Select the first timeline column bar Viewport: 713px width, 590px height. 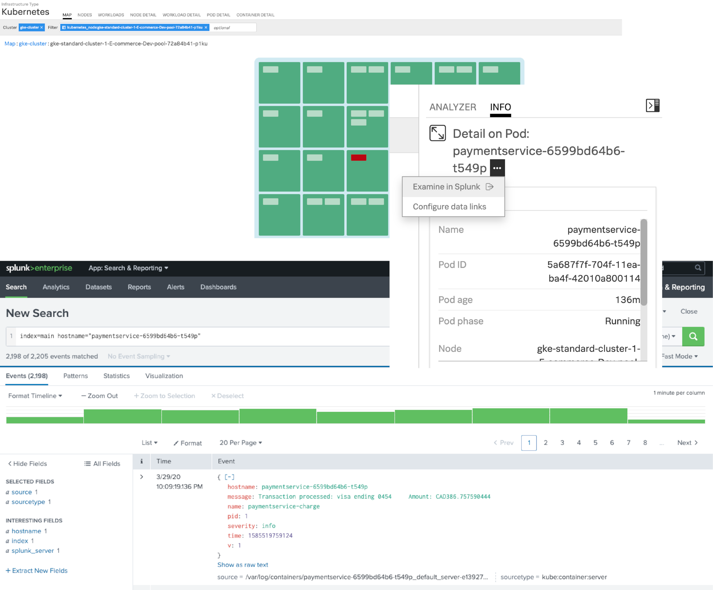click(45, 420)
